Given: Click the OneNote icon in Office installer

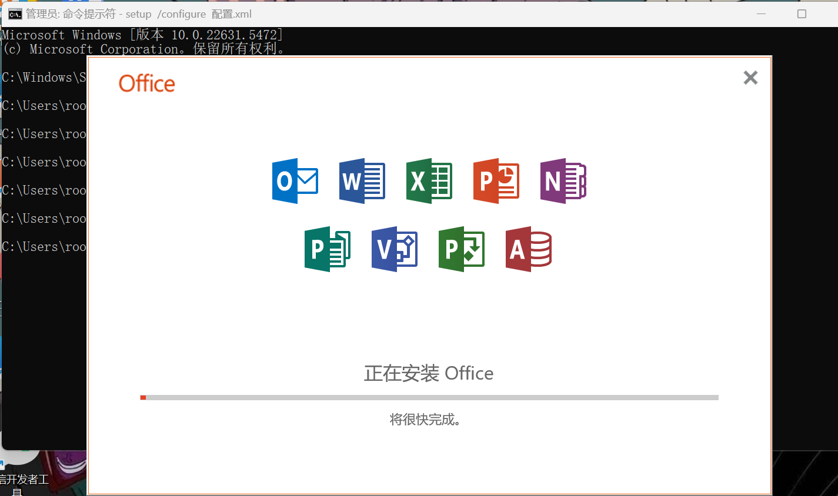Looking at the screenshot, I should [563, 181].
